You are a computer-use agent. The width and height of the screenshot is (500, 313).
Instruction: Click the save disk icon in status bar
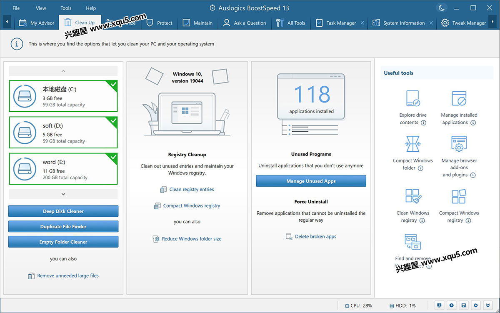(464, 305)
